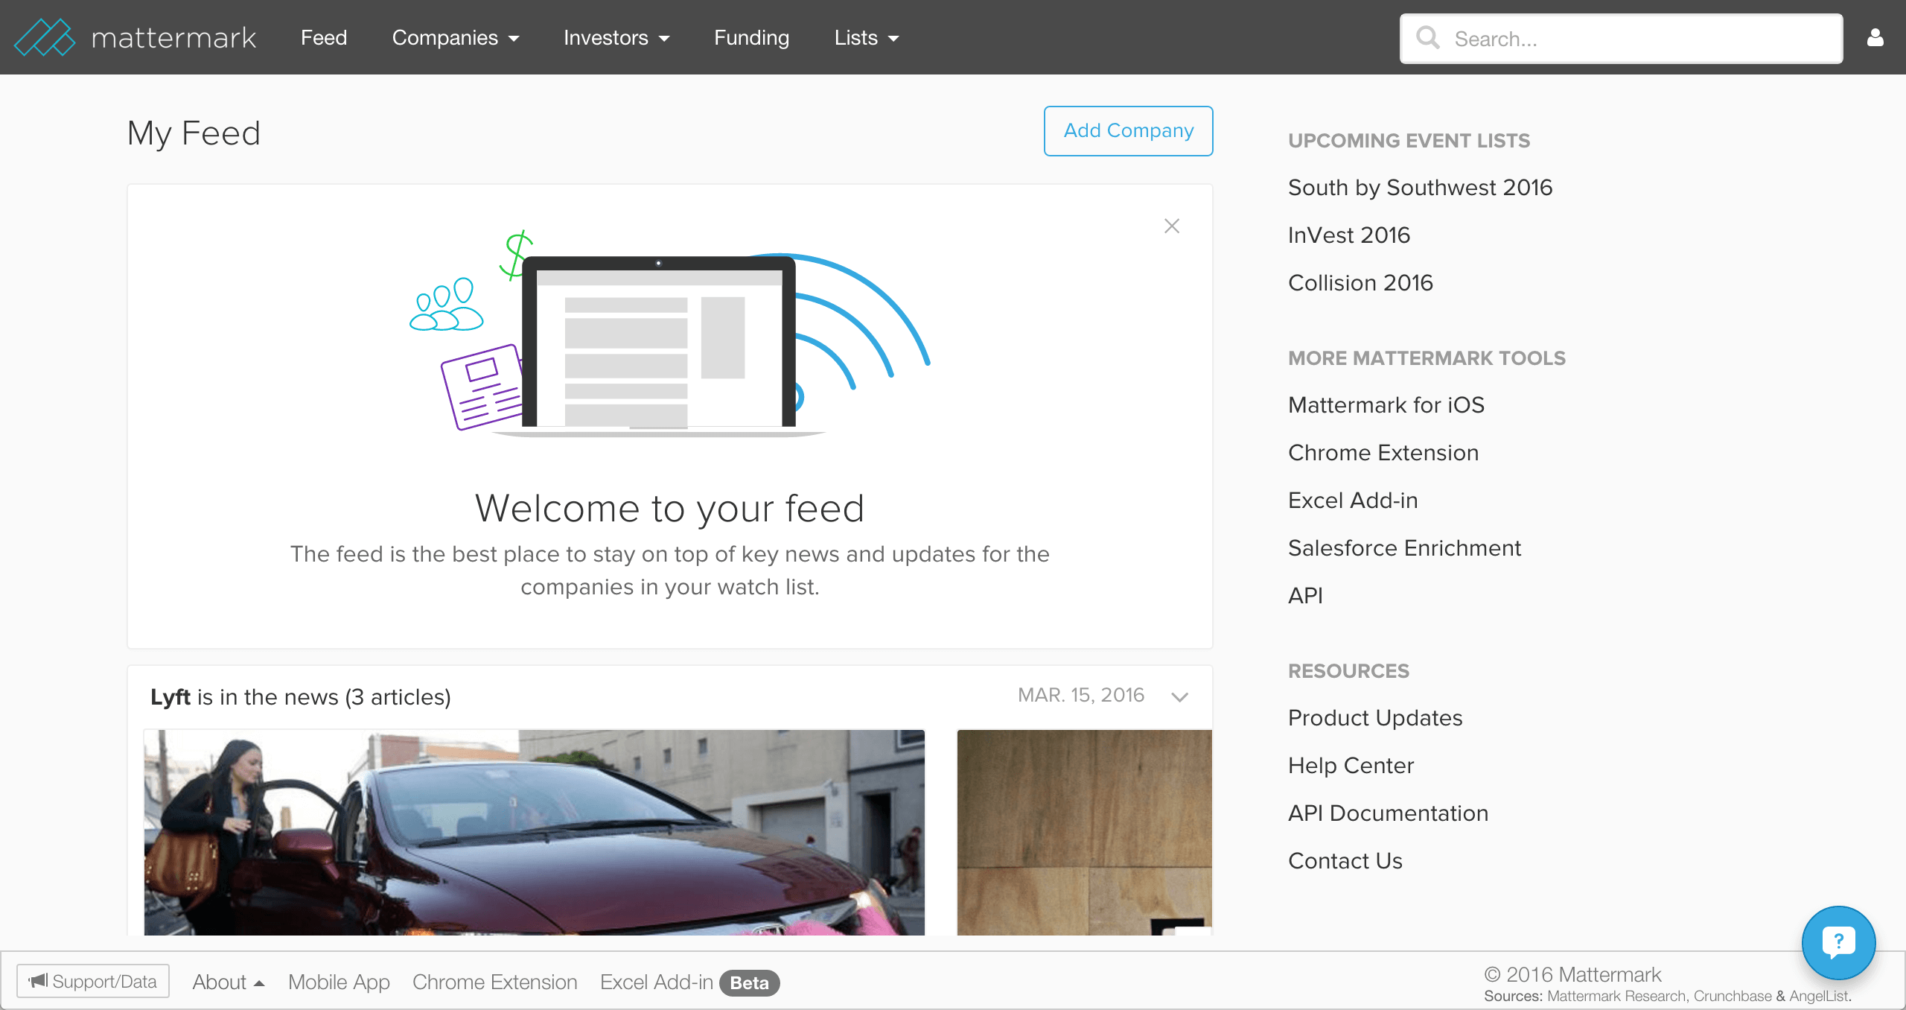The image size is (1906, 1010).
Task: Open the user account profile icon
Action: (1875, 37)
